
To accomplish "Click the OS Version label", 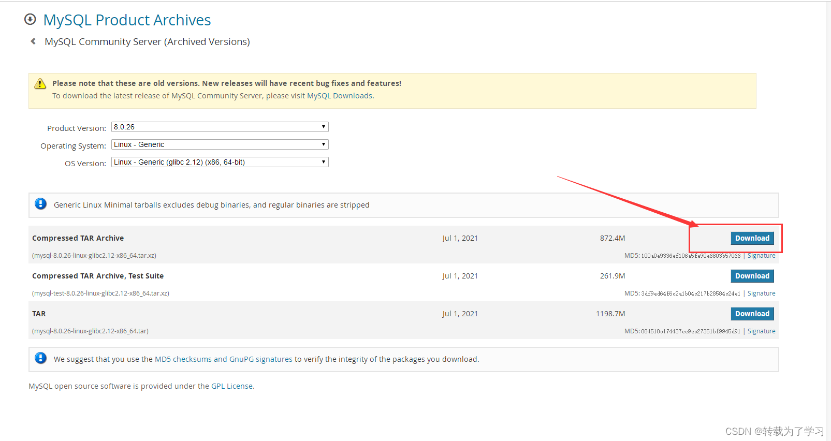I will 85,164.
